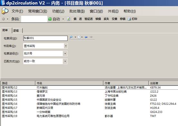The image size is (178, 126).
Task: Expand the 匹配方式 combo box
Action: [x=65, y=61]
